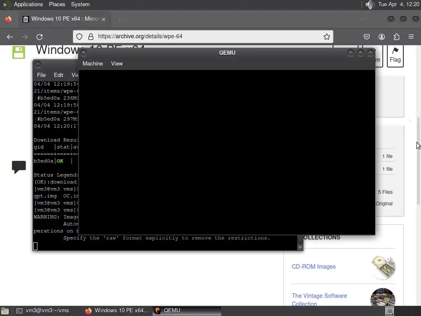This screenshot has width=421, height=316.
Task: Open the Applications menu in top panel
Action: (x=28, y=4)
